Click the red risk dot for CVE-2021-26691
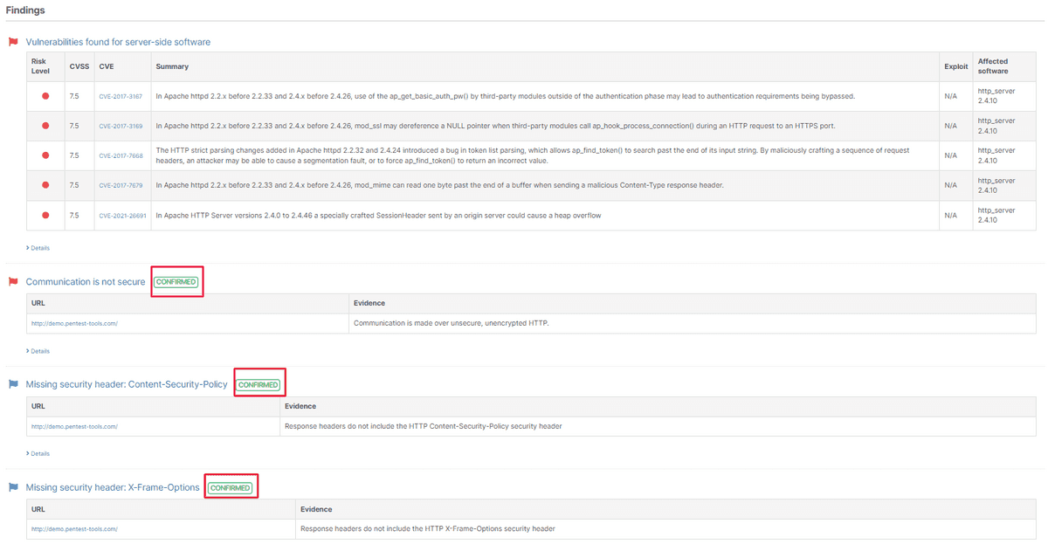 pyautogui.click(x=45, y=215)
